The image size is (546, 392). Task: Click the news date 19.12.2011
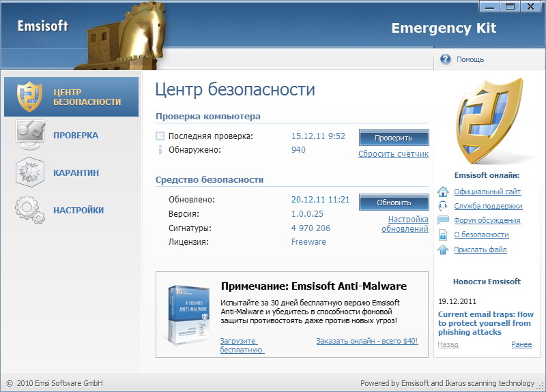(457, 301)
